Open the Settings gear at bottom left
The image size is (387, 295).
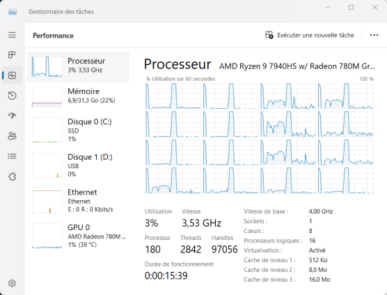(x=12, y=283)
